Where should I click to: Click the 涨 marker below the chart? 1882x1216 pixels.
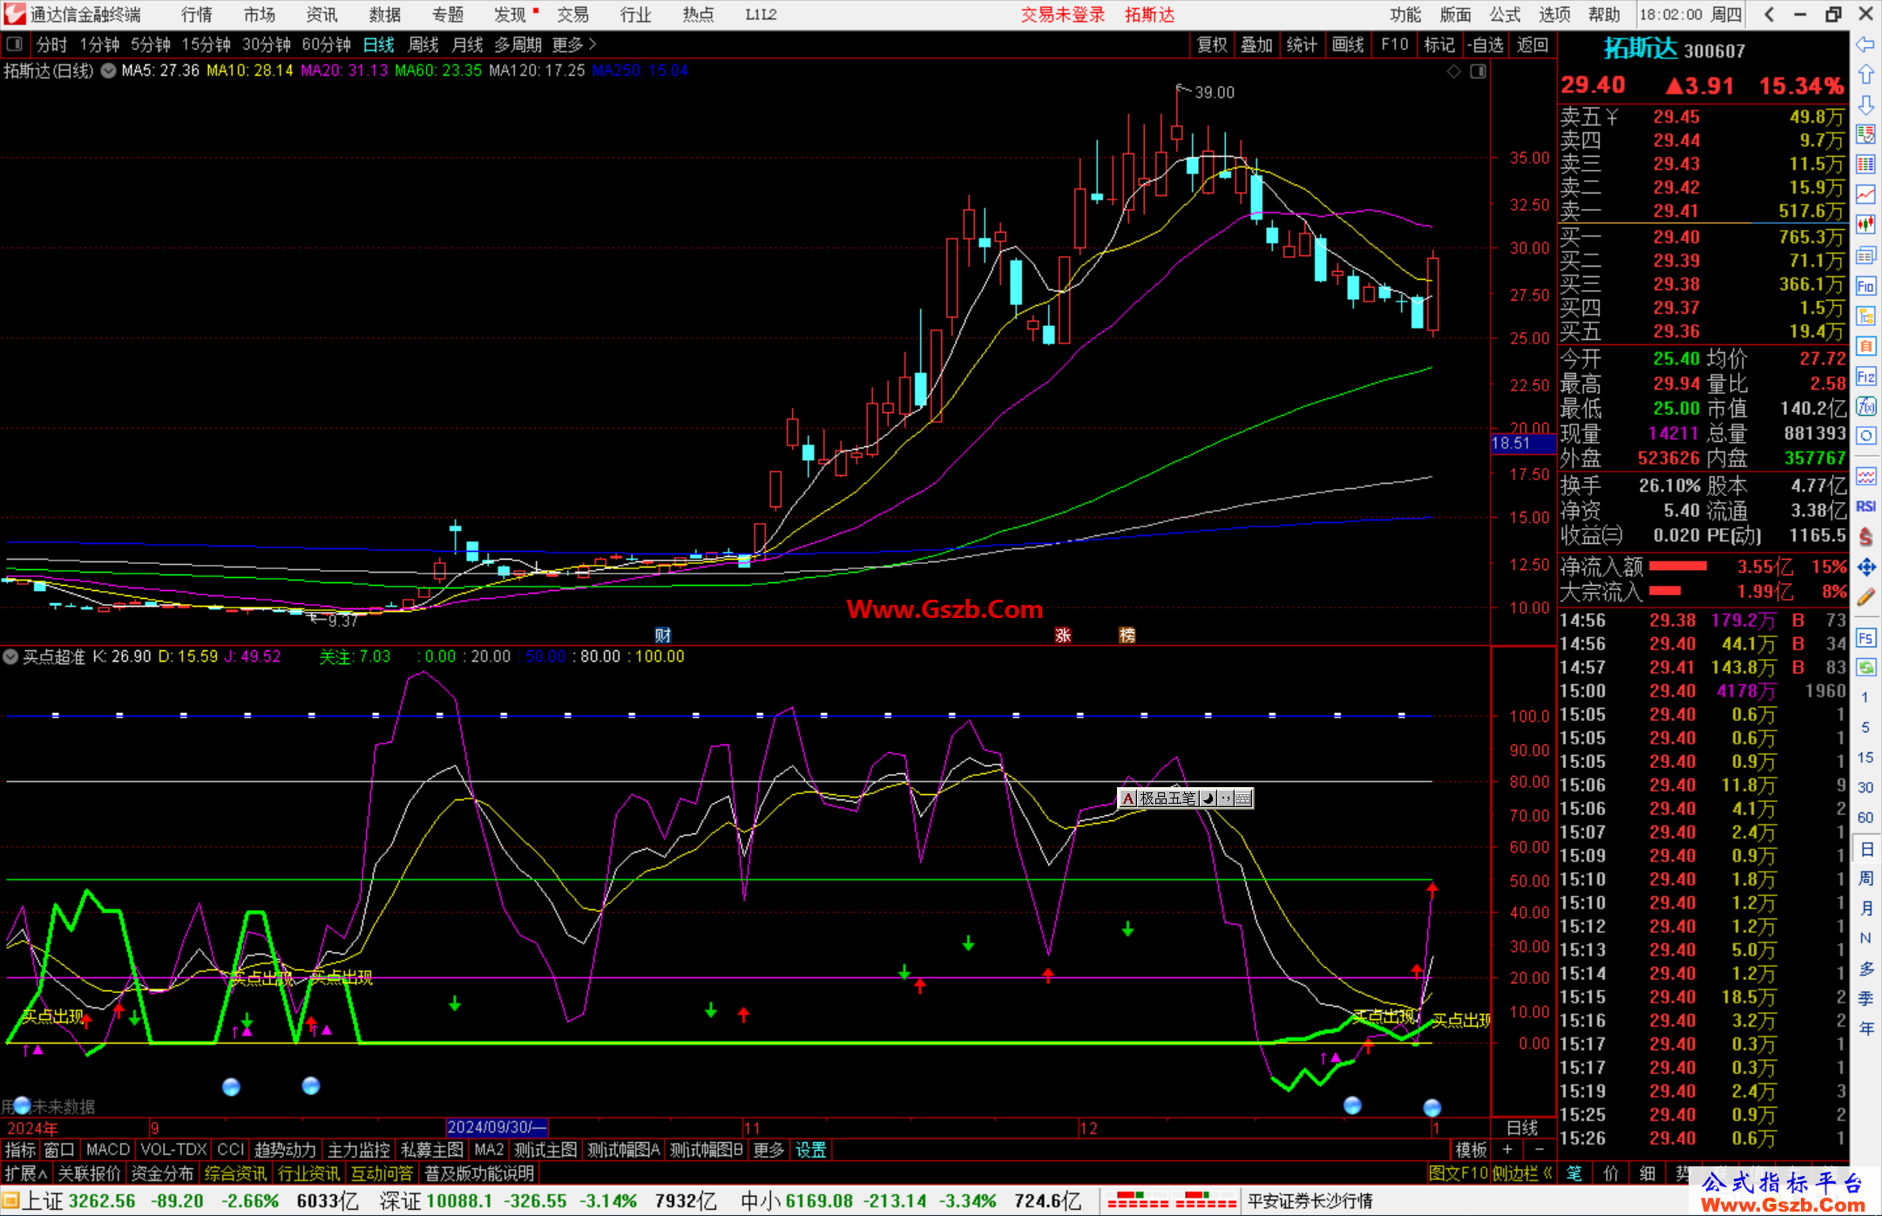[1063, 635]
